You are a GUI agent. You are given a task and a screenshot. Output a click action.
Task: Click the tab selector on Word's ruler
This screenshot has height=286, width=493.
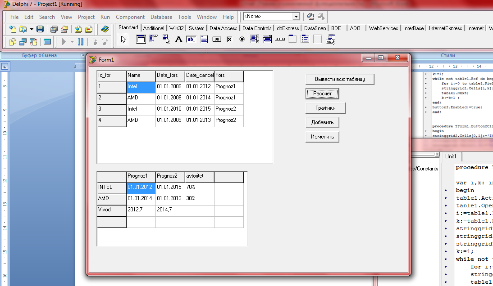pos(5,67)
